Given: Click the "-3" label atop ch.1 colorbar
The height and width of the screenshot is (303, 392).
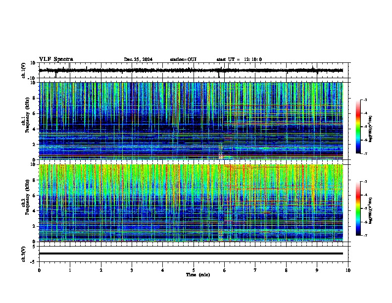Looking at the screenshot, I should click(365, 100).
